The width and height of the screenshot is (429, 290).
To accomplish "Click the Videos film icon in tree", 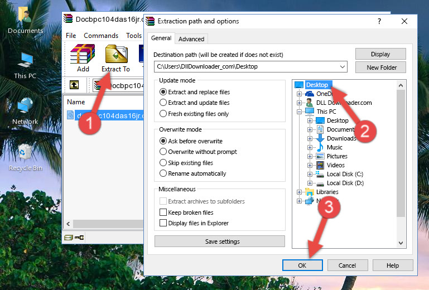I will point(320,165).
